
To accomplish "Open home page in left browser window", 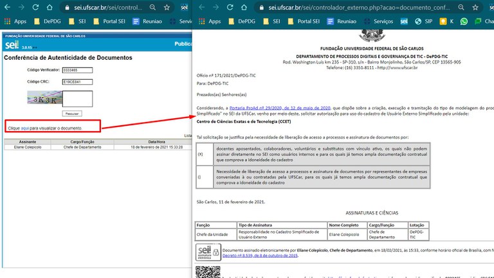I will pos(50,7).
